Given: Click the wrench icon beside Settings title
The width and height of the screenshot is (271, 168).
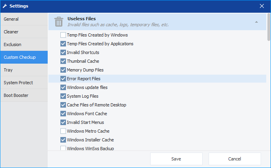Looking at the screenshot, I should tap(5, 6).
